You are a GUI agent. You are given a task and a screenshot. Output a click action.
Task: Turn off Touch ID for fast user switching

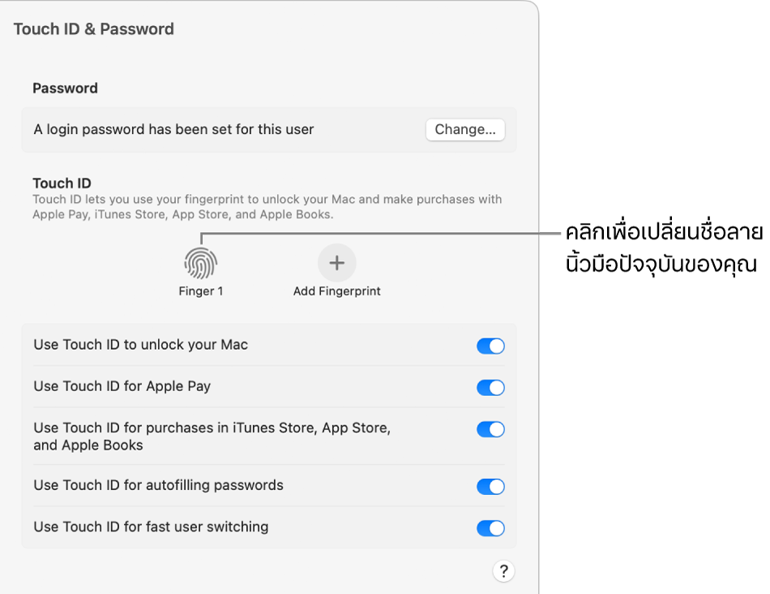point(490,527)
